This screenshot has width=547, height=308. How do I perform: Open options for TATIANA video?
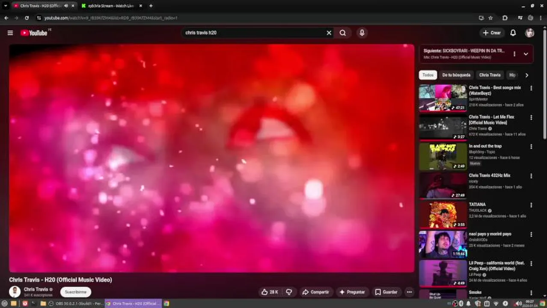pyautogui.click(x=531, y=205)
